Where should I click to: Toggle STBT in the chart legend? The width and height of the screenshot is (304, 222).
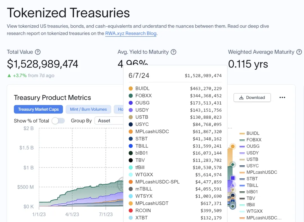[x=249, y=179]
